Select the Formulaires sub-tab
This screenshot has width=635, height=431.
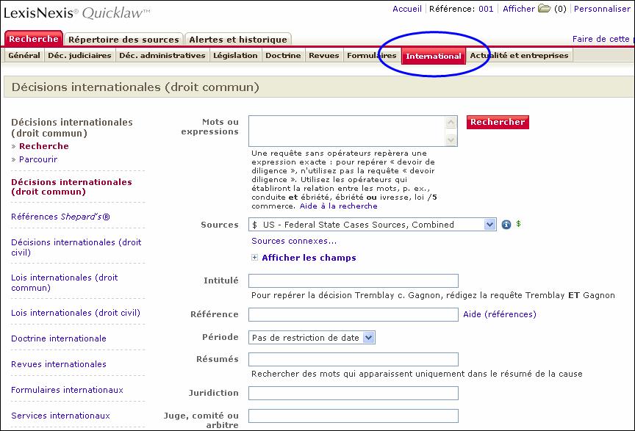(371, 56)
